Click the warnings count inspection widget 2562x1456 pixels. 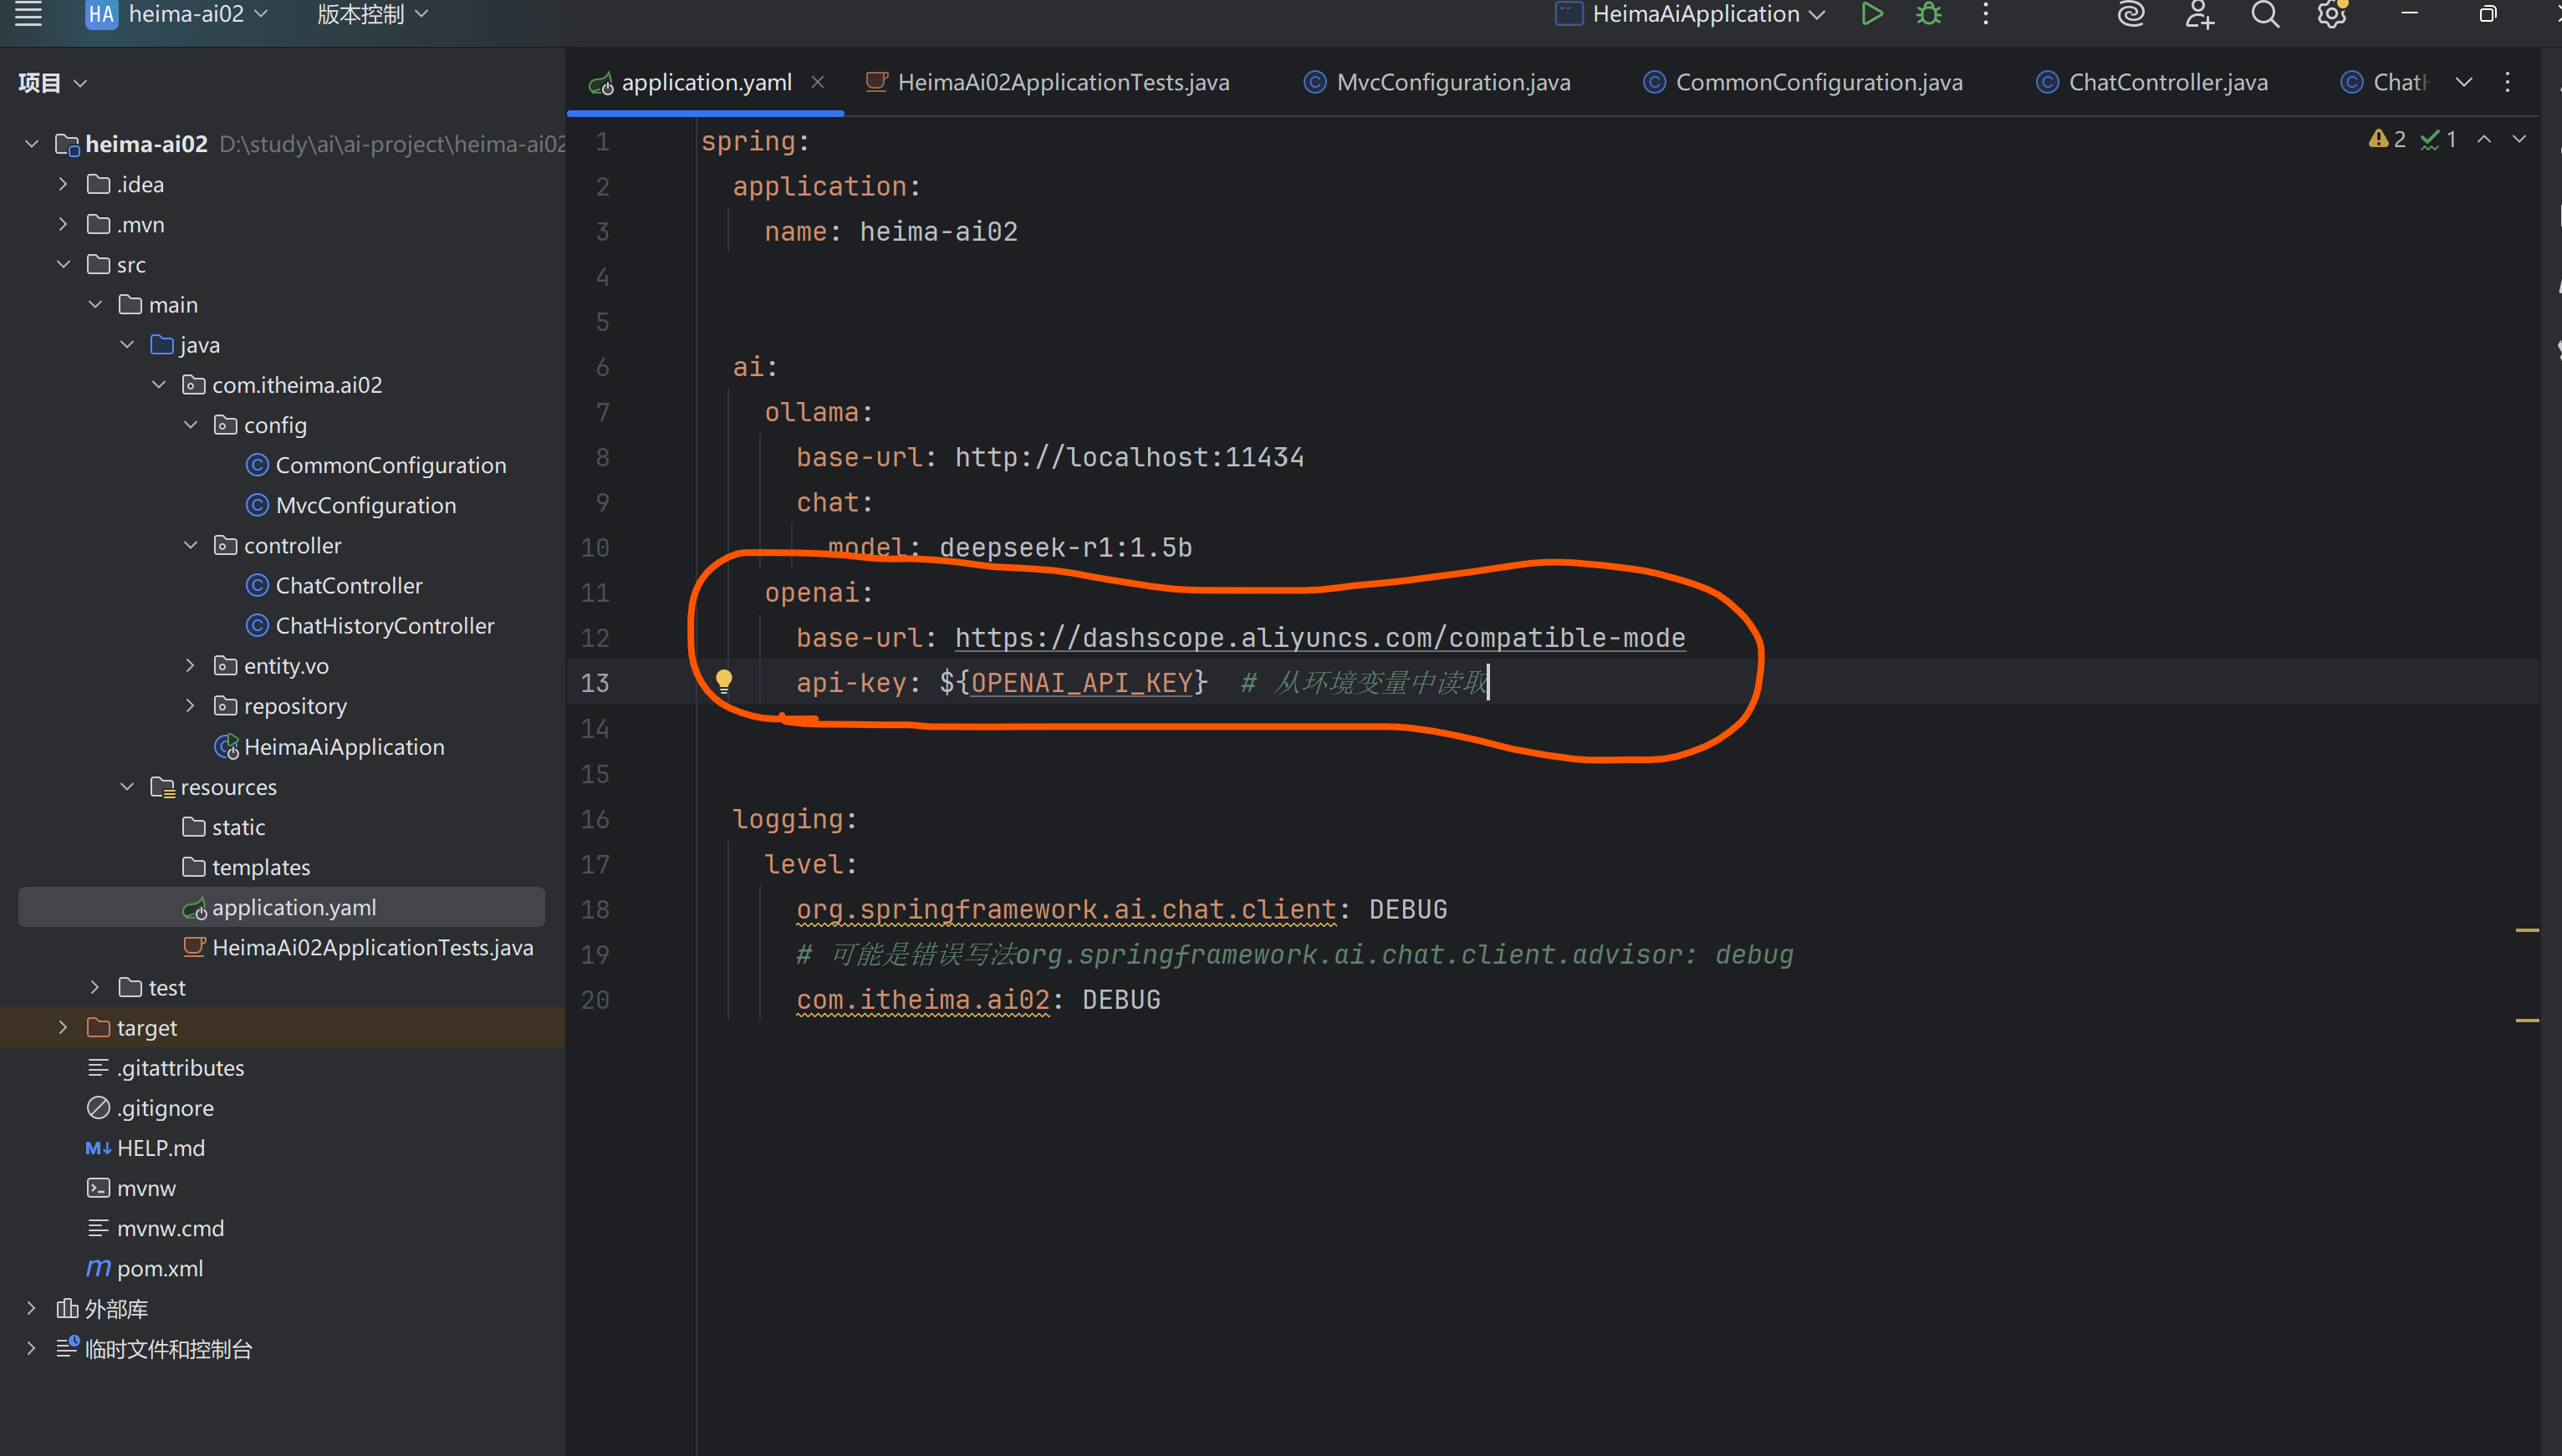tap(2388, 140)
